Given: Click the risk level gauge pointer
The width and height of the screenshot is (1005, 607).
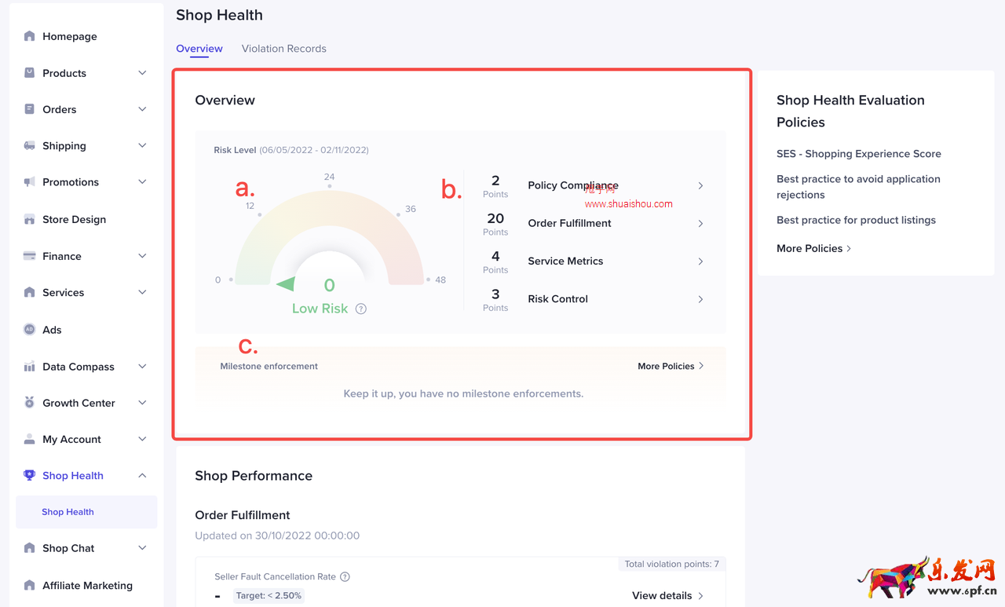Looking at the screenshot, I should tap(286, 283).
